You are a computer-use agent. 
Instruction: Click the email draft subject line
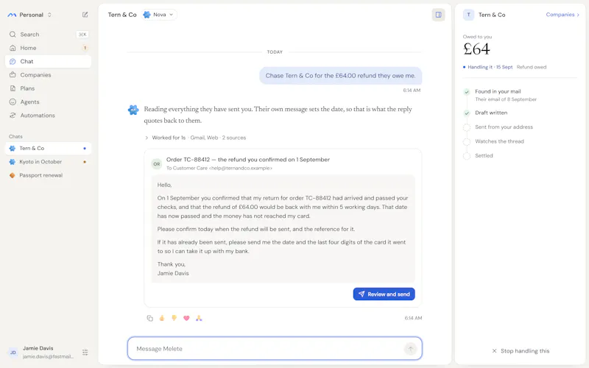248,160
